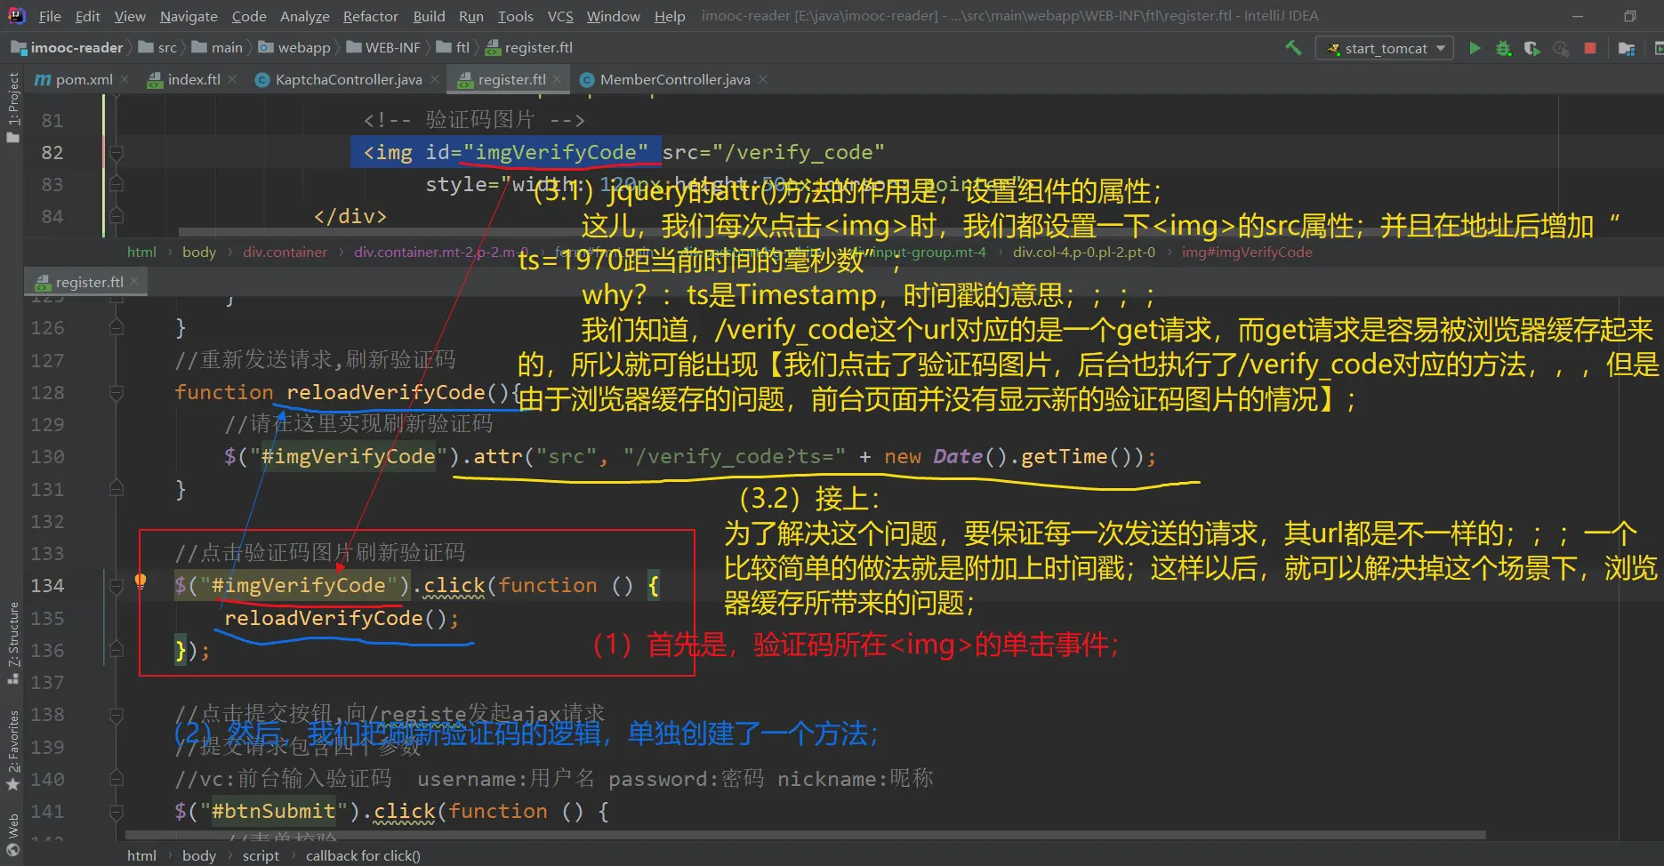Collapse the btnSubmit handler fold at line 141
Screen dimensions: 1664x866
click(x=116, y=811)
